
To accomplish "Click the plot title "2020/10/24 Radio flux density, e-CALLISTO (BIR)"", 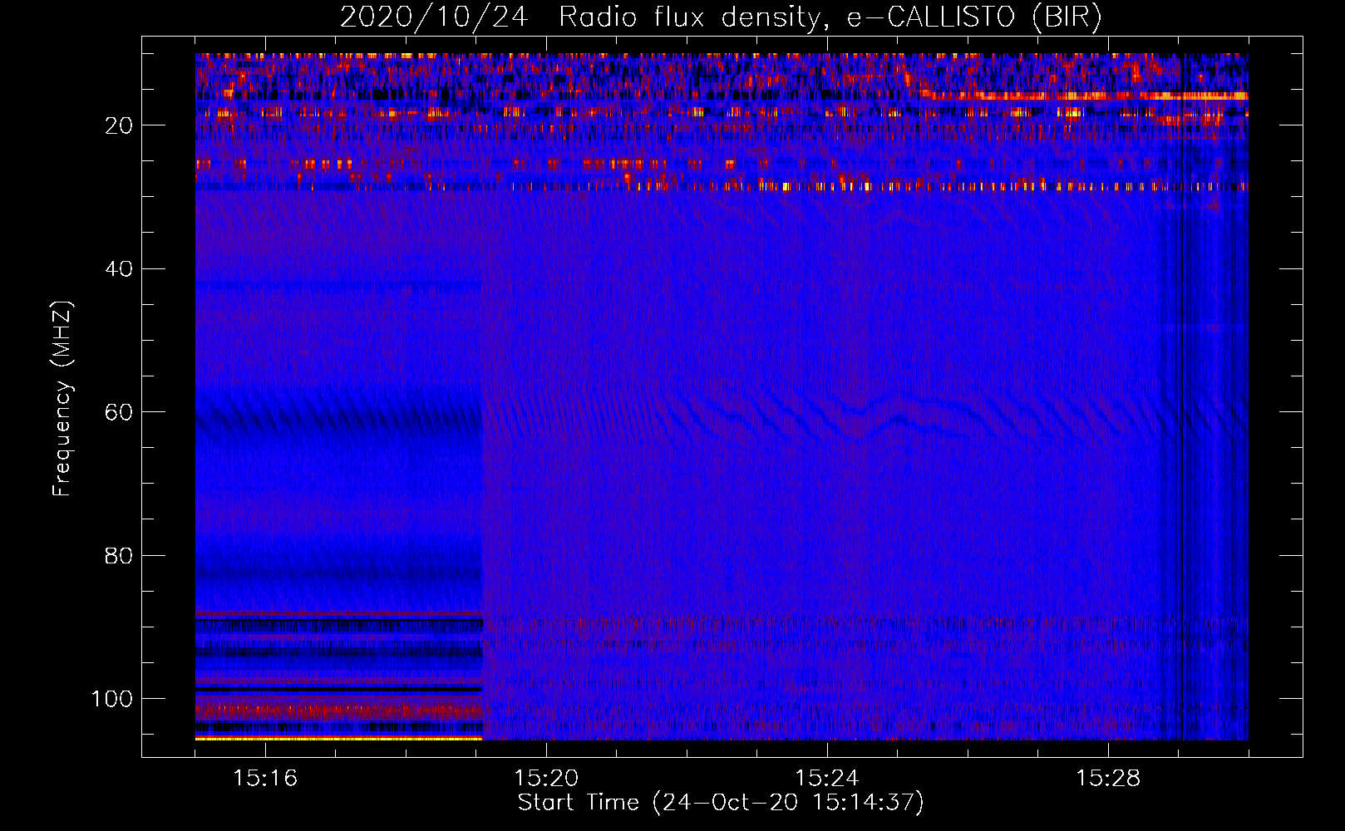I will (721, 17).
